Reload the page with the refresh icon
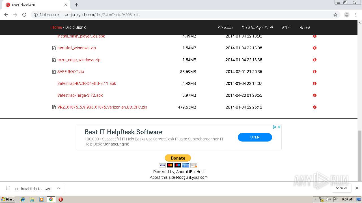 [24, 15]
